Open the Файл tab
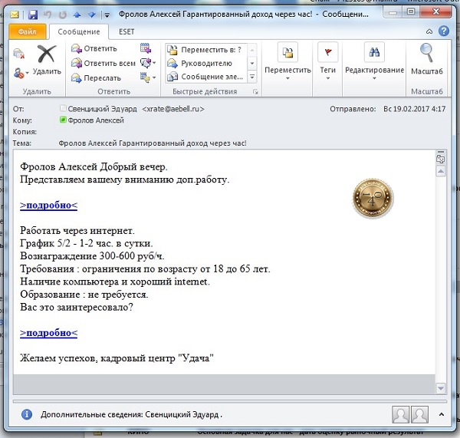The width and height of the screenshot is (460, 438). tap(28, 31)
